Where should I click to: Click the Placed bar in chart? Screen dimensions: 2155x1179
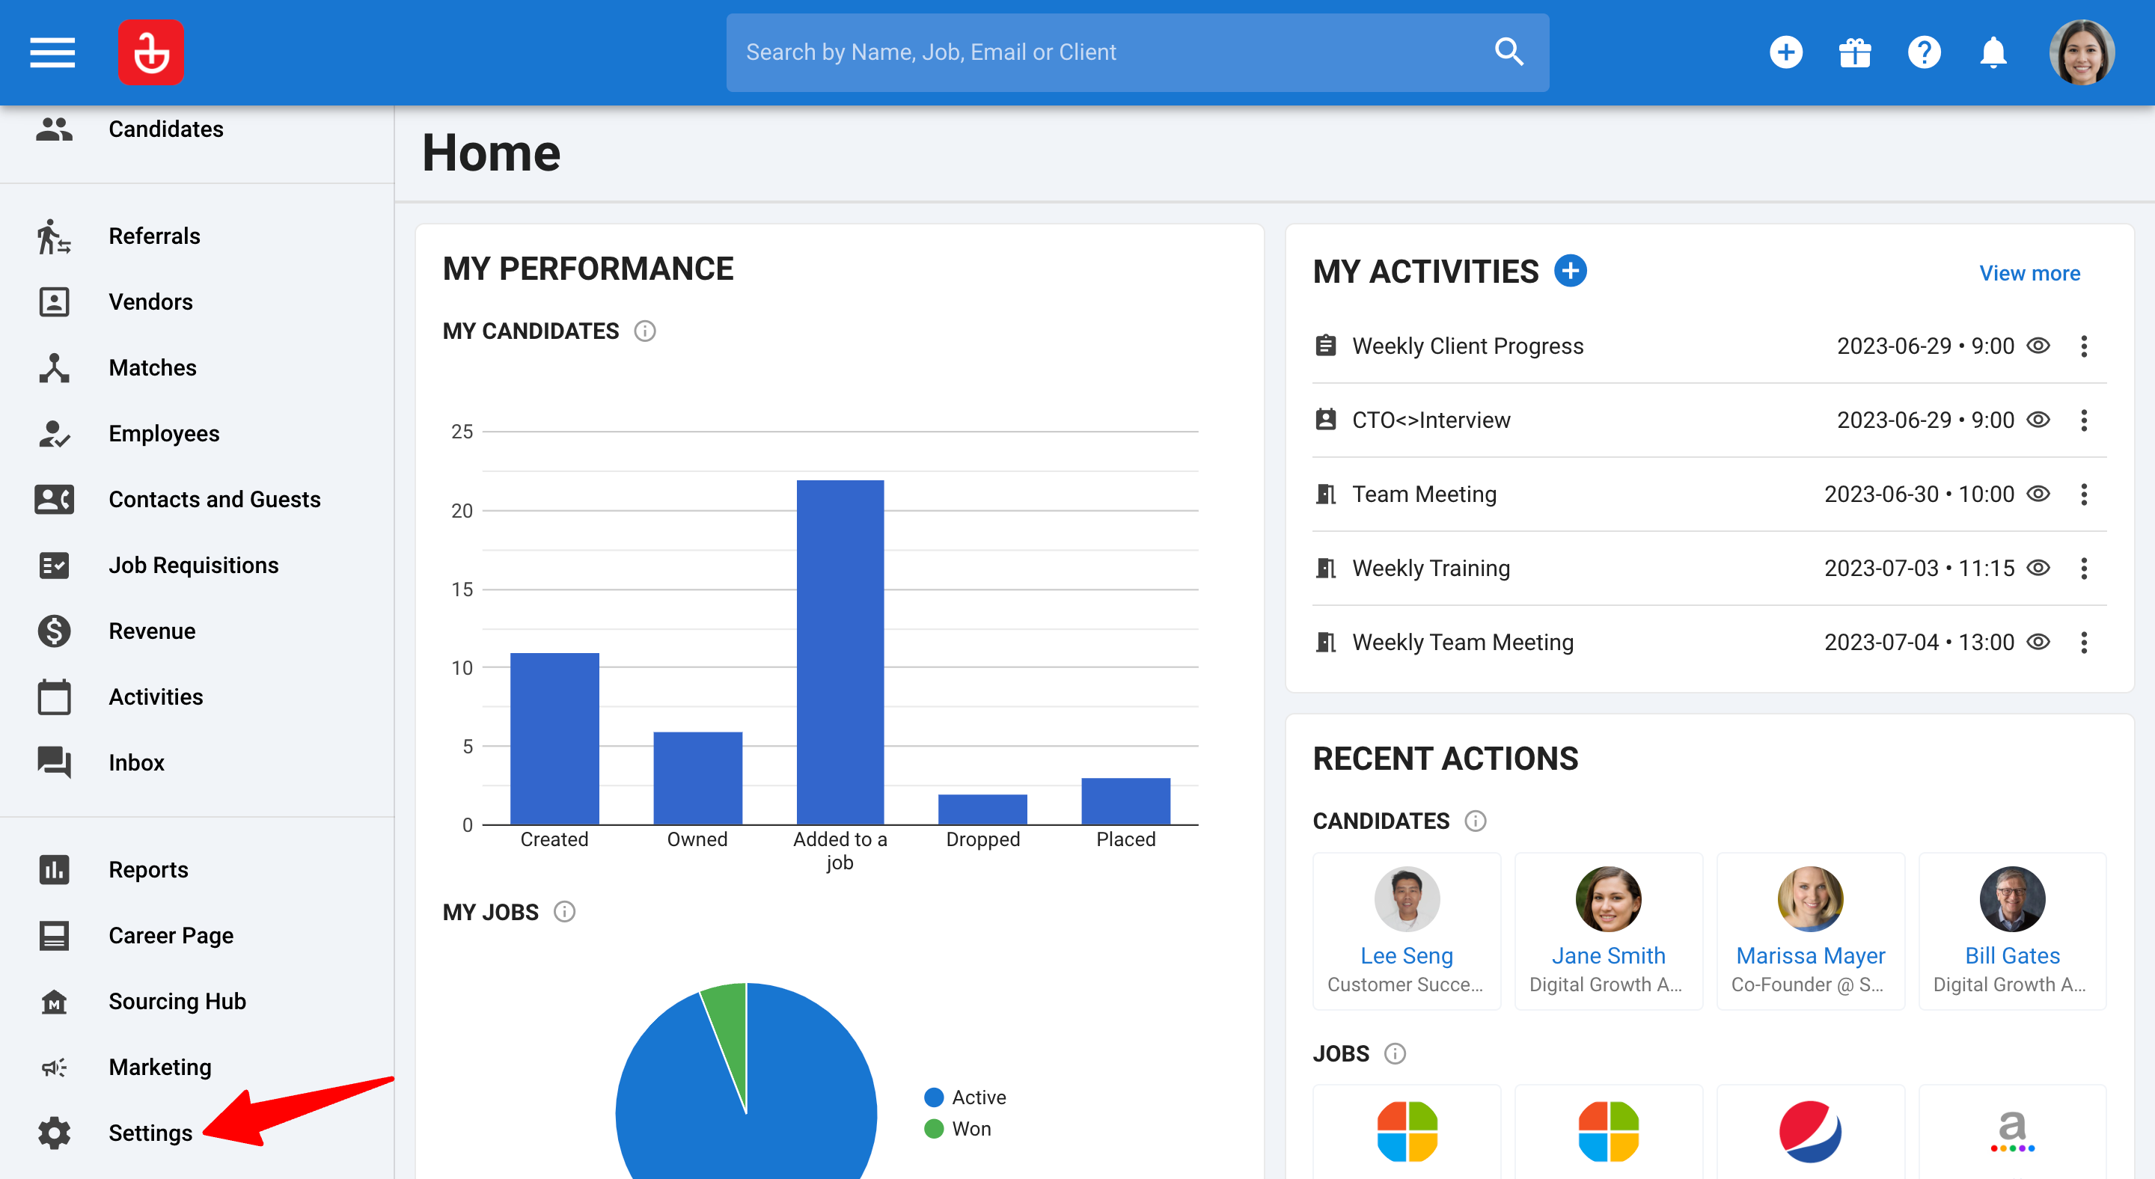(1126, 801)
